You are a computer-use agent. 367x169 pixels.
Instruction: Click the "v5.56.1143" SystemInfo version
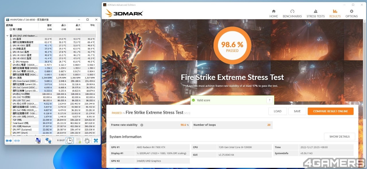306,153
